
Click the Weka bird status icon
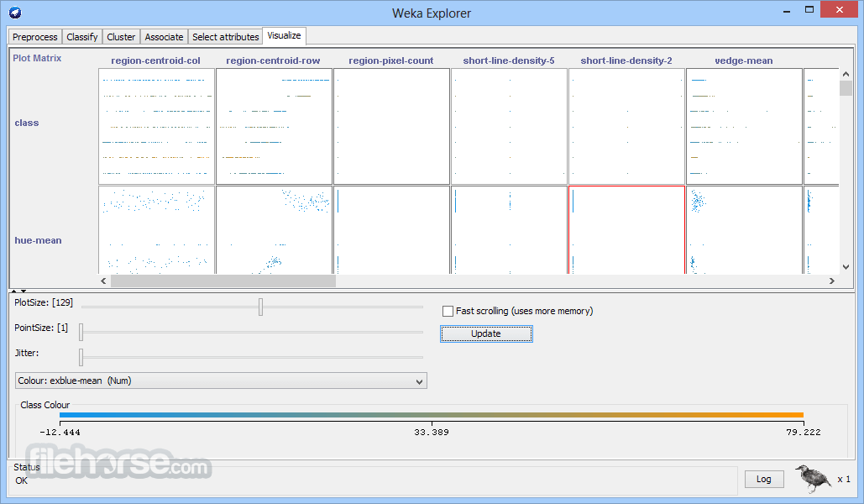point(813,478)
